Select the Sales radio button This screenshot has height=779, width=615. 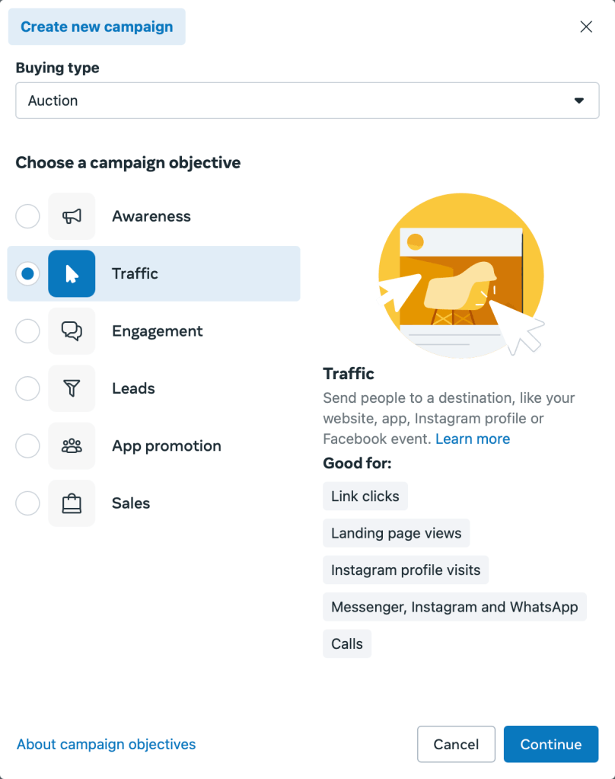(x=27, y=503)
